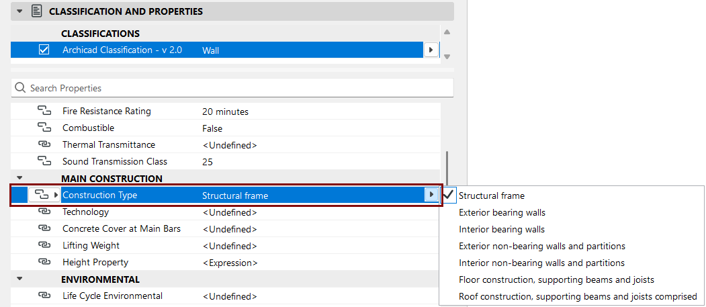Choose Exterior bearing walls option

click(502, 212)
